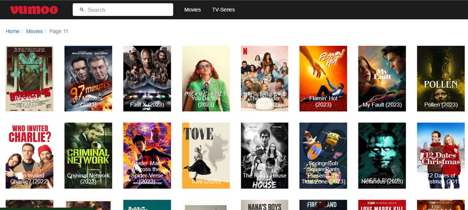Screen dimensions: 468x210
Task: Open the Movies menu item
Action: (193, 9)
